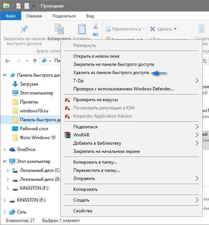Open the 7-Zip submenu
209x225 pixels.
pyautogui.click(x=132, y=81)
